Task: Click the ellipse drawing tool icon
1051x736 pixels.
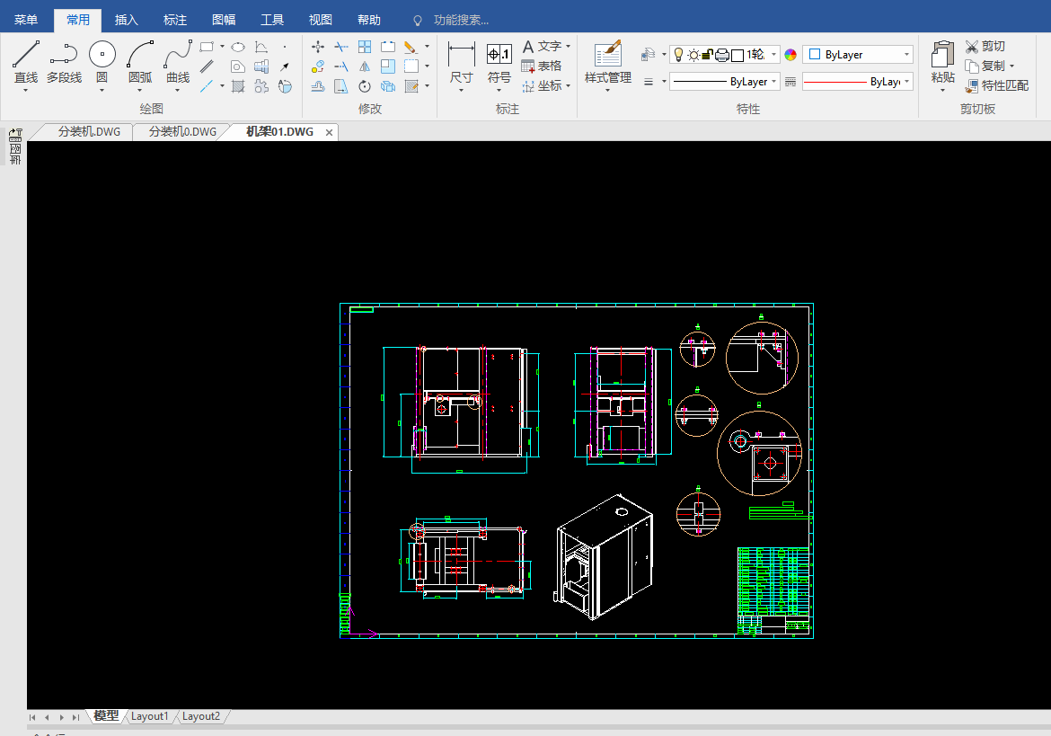Action: (238, 47)
